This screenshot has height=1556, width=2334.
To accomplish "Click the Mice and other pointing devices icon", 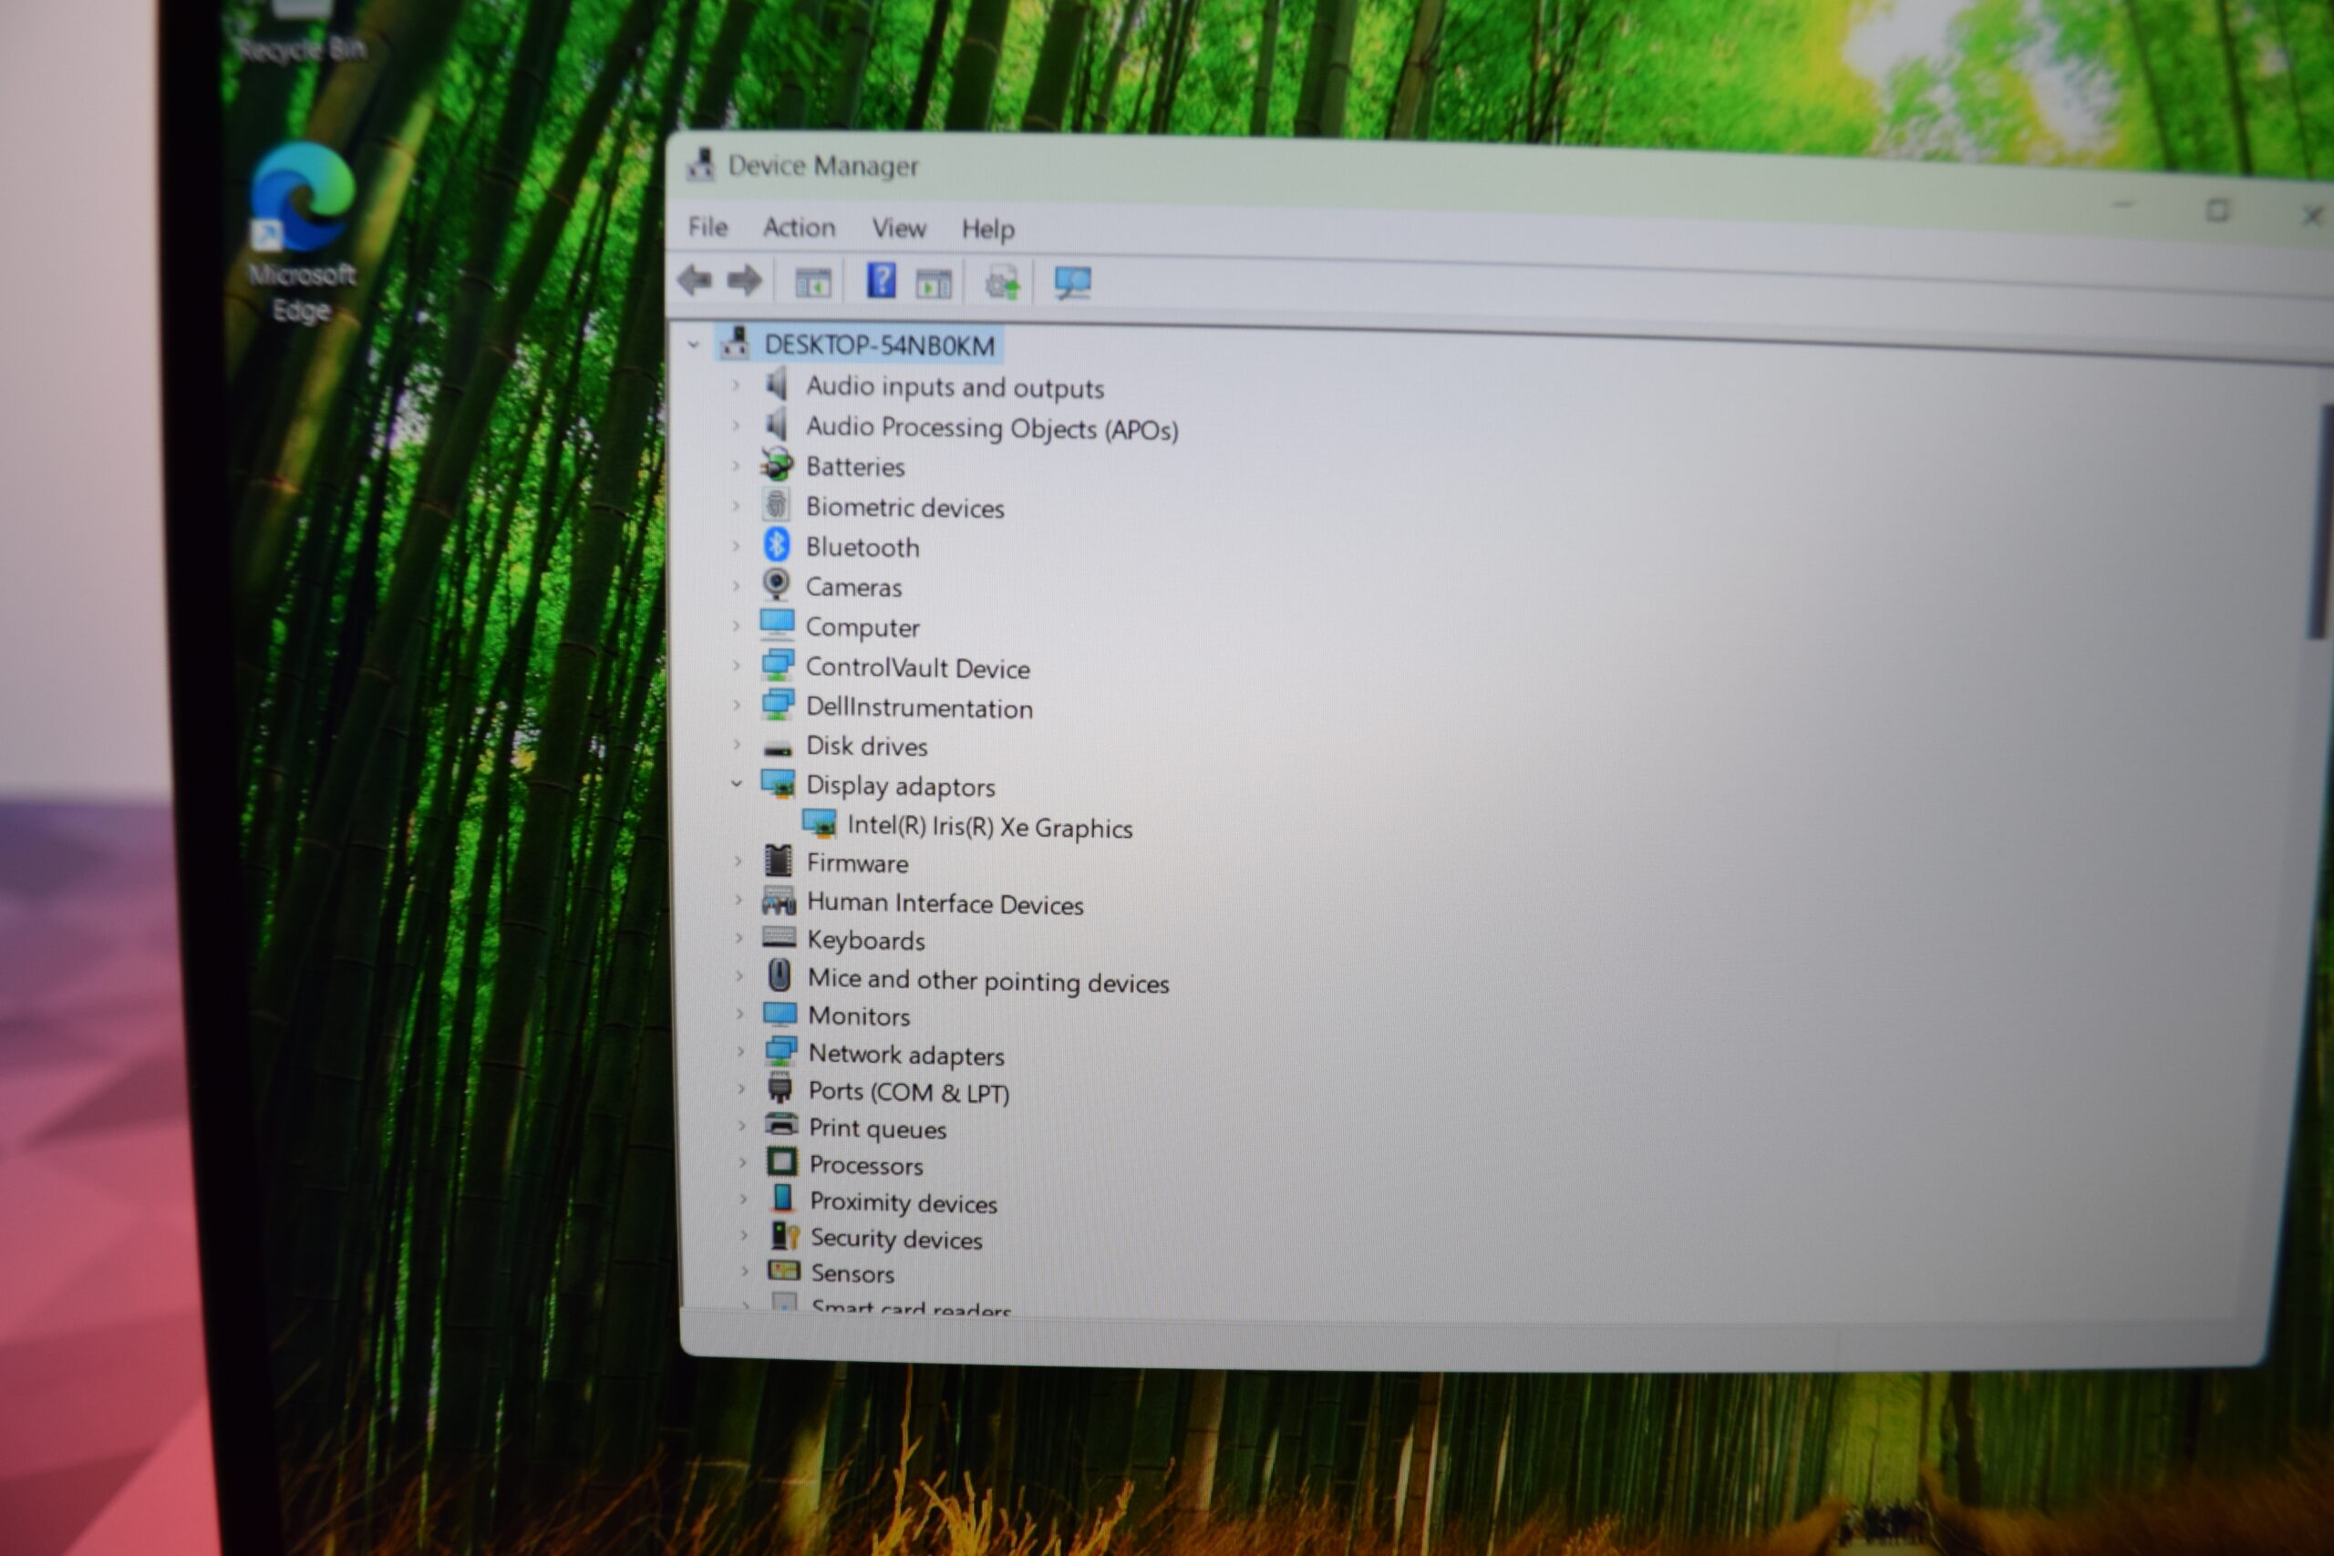I will 780,975.
